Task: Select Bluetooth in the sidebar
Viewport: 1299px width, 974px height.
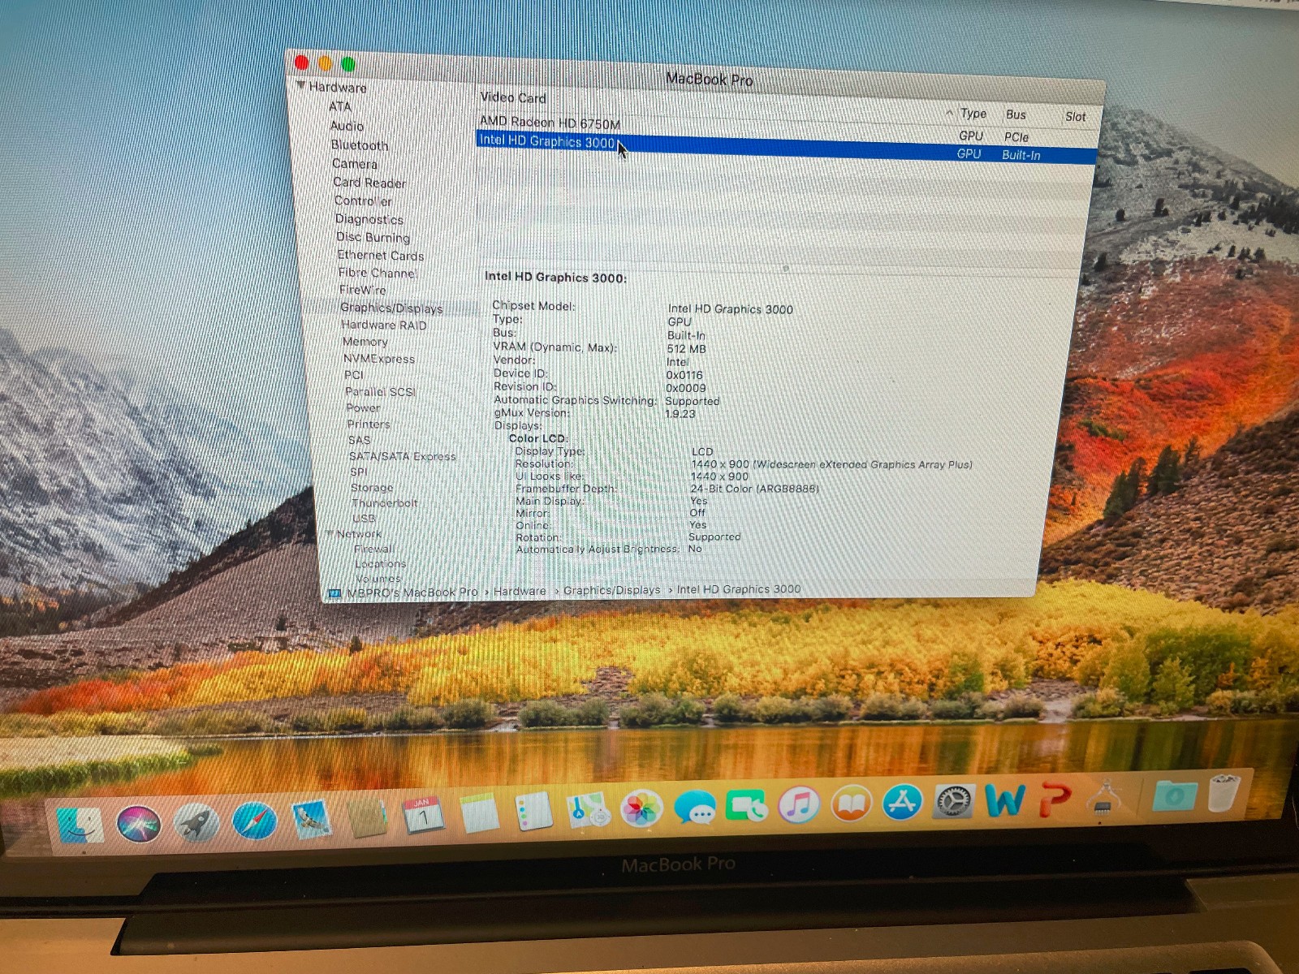Action: (360, 145)
